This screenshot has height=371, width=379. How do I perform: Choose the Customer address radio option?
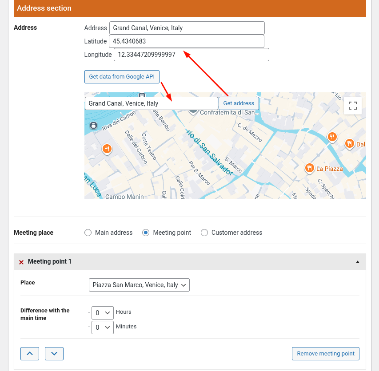pyautogui.click(x=204, y=233)
